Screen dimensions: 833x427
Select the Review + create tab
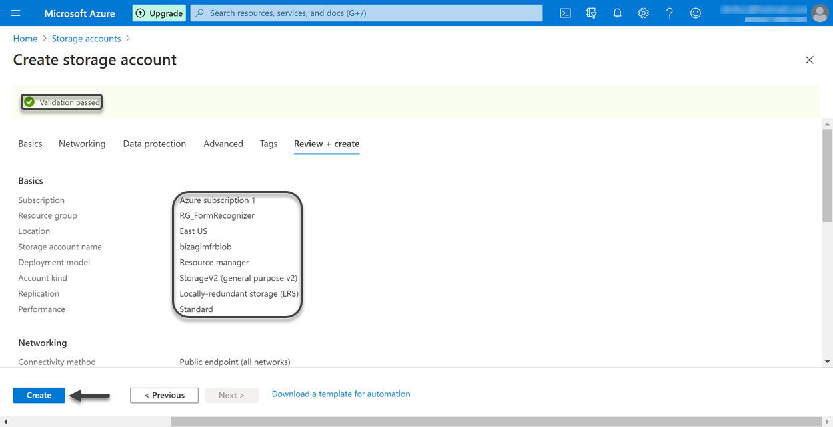(327, 144)
